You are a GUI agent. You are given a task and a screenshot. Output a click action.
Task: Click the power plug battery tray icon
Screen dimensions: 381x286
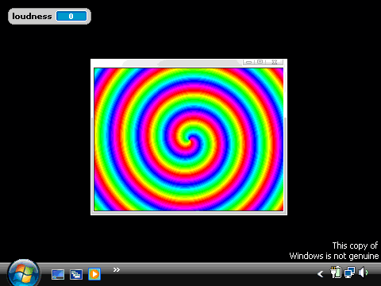coord(336,272)
